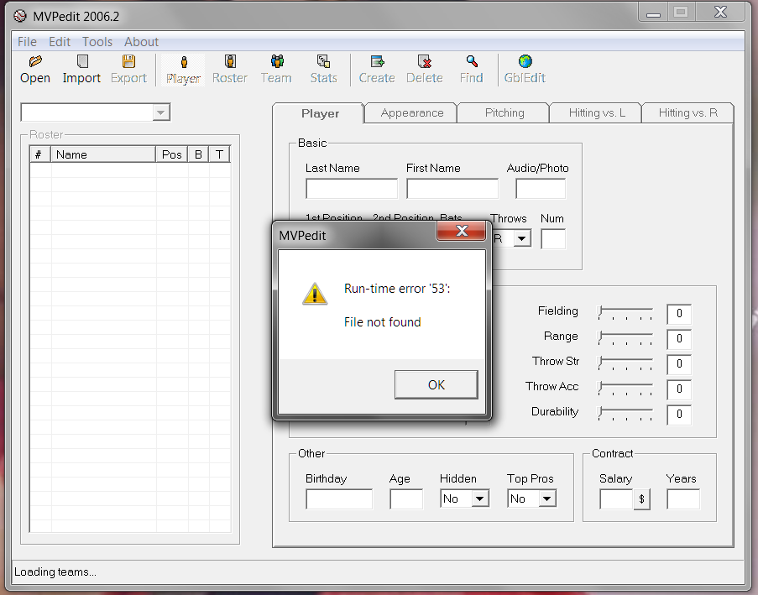The width and height of the screenshot is (758, 595).
Task: Click the Pos column header in roster
Action: point(171,154)
